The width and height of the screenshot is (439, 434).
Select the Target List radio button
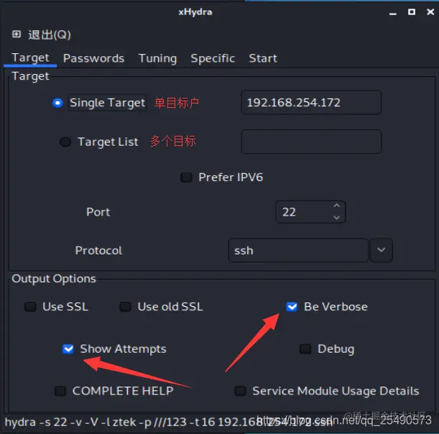[x=65, y=142]
